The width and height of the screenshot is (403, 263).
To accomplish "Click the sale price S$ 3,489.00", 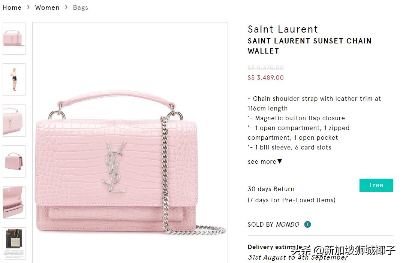I will [x=266, y=78].
